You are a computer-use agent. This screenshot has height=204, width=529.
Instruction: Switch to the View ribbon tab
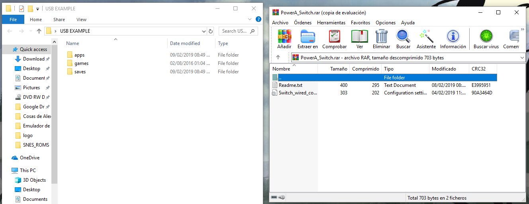[81, 20]
